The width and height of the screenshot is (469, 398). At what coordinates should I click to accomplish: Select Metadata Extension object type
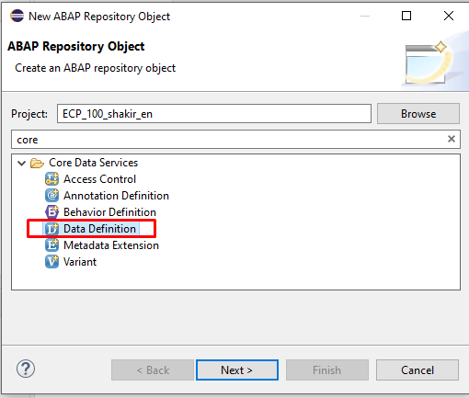(111, 245)
